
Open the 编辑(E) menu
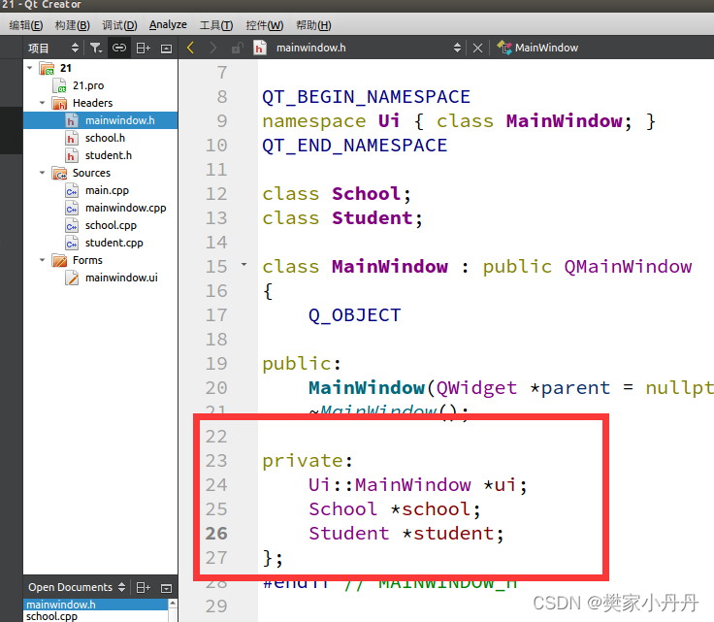[x=26, y=25]
